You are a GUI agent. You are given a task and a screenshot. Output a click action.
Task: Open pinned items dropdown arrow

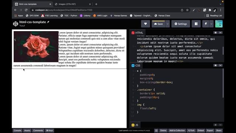pyautogui.click(x=211, y=24)
